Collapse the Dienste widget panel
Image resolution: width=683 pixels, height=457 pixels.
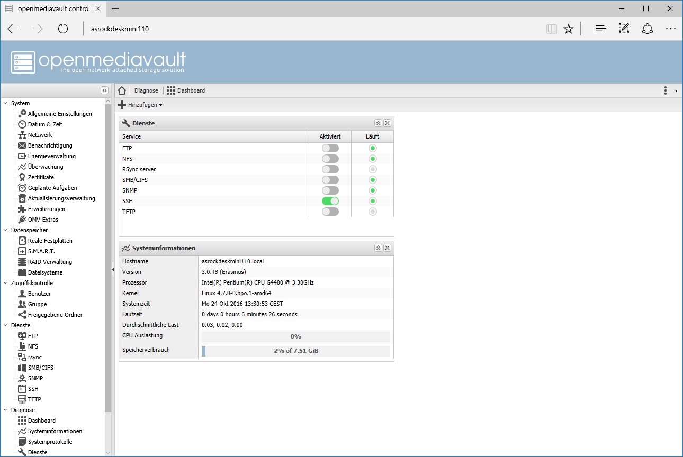point(378,123)
